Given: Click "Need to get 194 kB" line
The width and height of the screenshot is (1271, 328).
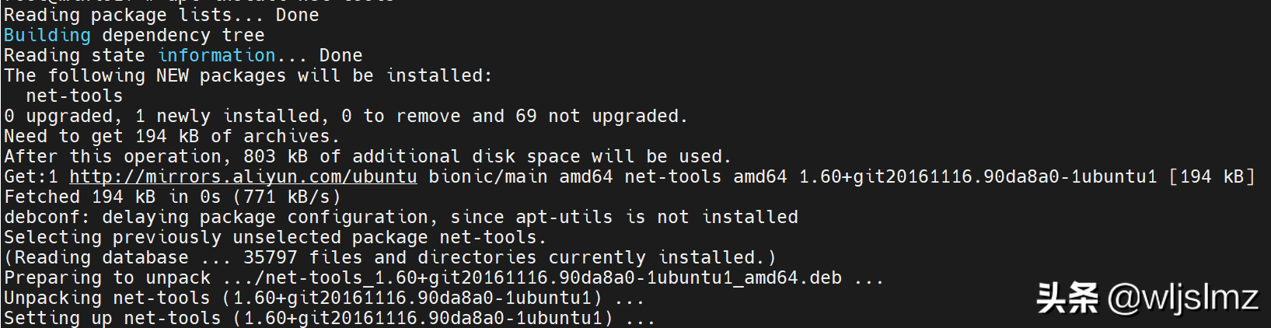Looking at the screenshot, I should pyautogui.click(x=171, y=137).
